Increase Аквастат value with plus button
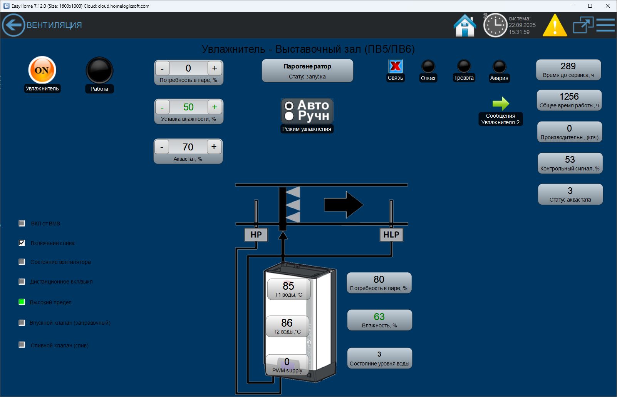 [214, 147]
